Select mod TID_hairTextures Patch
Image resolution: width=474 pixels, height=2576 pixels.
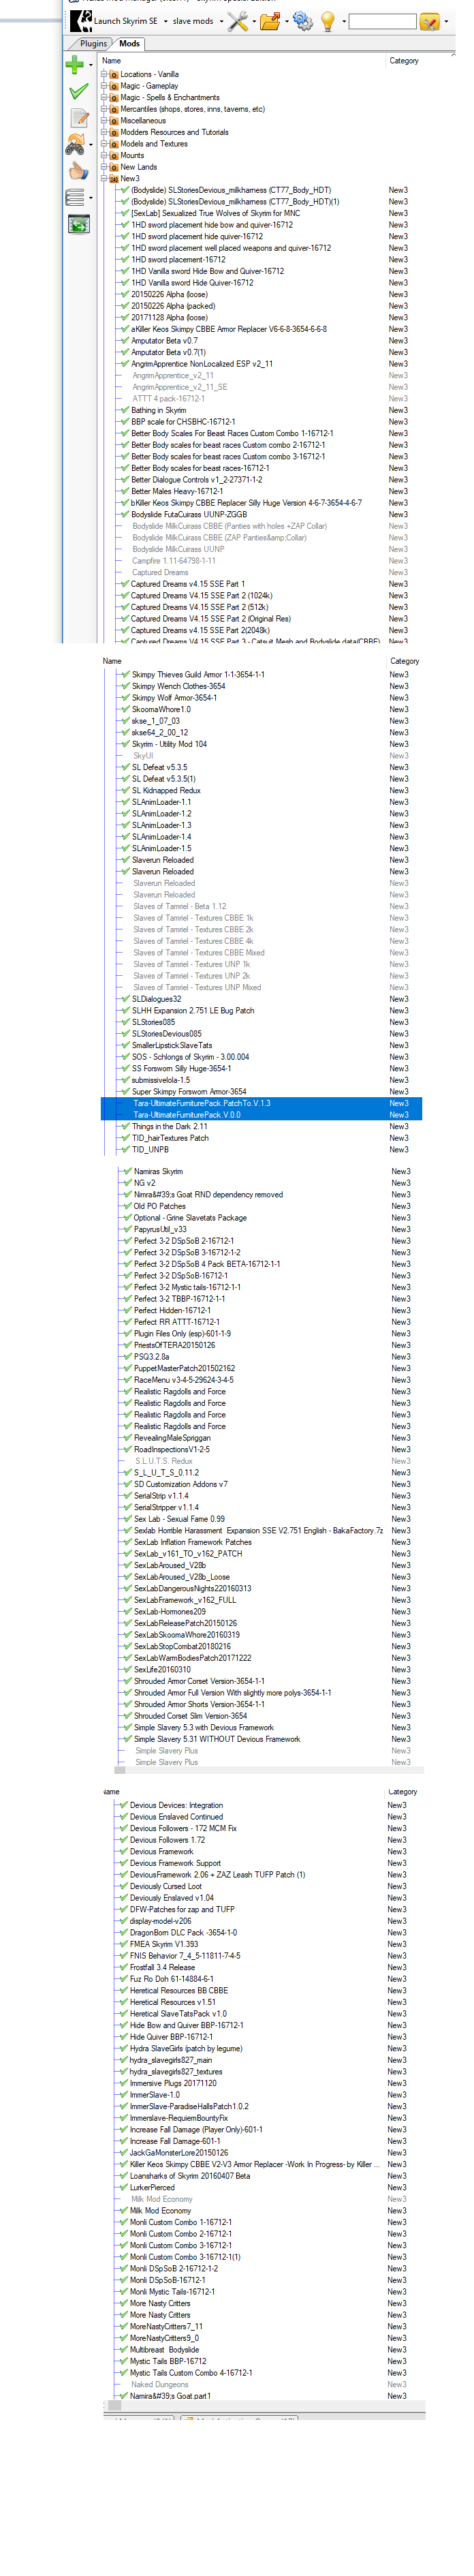click(170, 1139)
